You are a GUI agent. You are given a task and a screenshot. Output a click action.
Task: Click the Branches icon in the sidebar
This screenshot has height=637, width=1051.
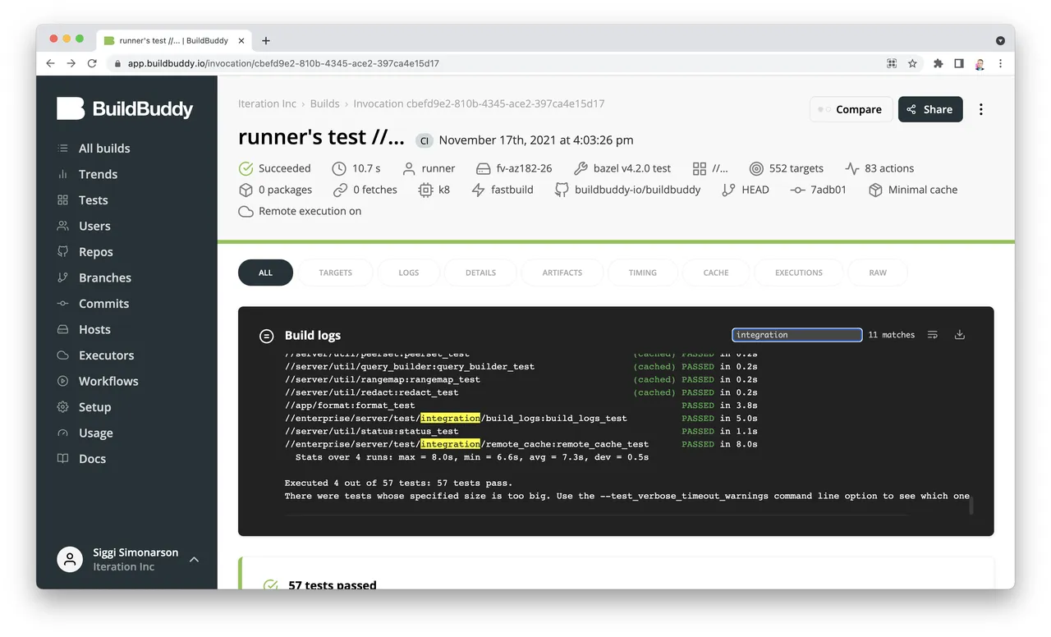point(62,277)
